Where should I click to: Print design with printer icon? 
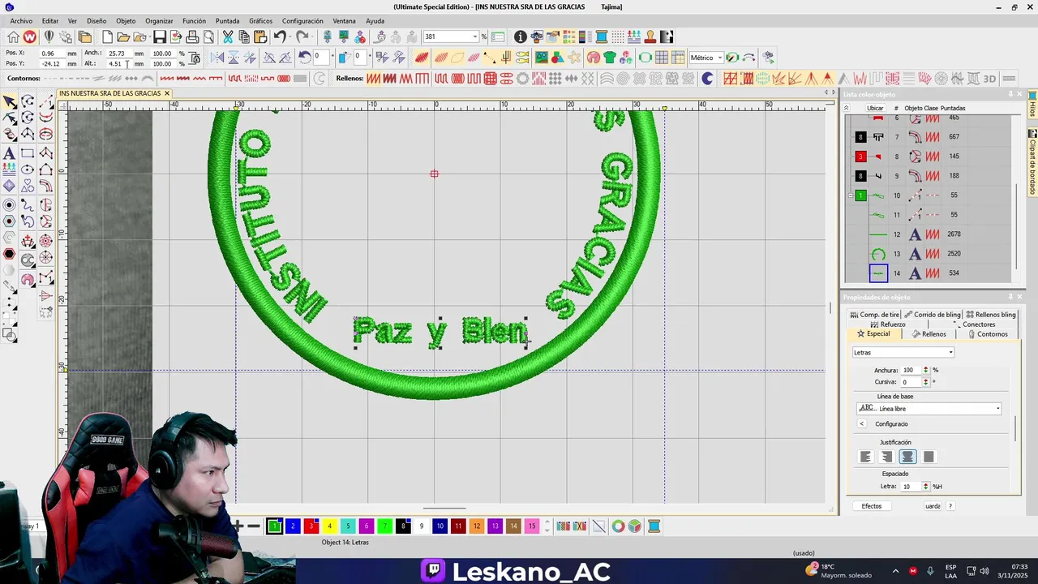(x=192, y=36)
